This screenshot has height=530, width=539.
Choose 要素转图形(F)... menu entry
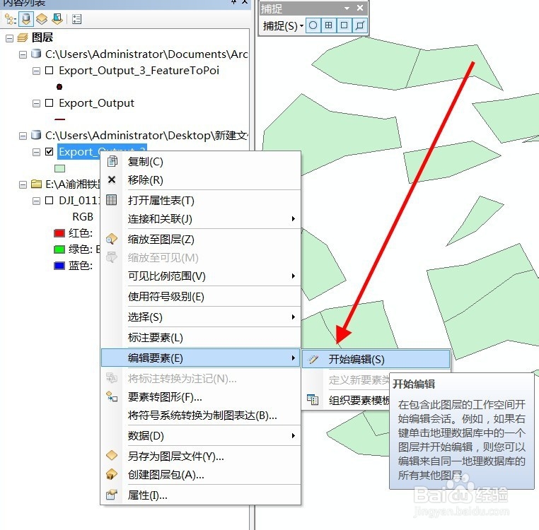[201, 397]
